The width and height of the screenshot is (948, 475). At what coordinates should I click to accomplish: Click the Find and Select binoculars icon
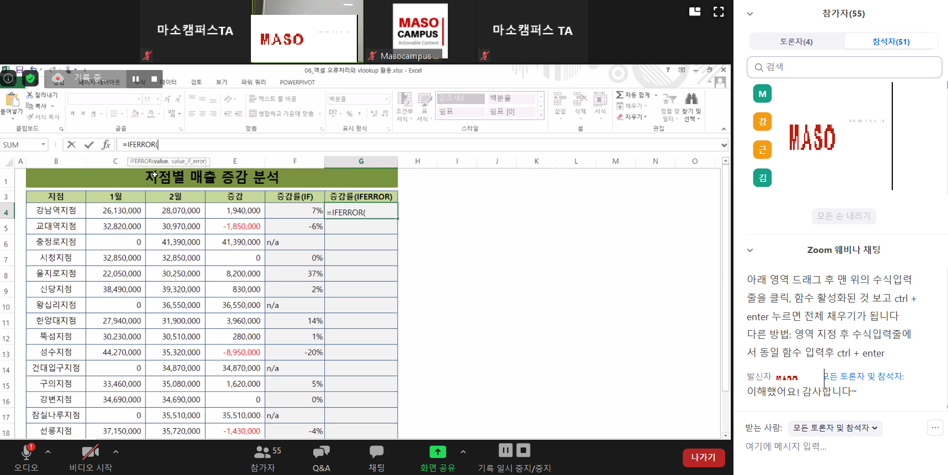(691, 99)
